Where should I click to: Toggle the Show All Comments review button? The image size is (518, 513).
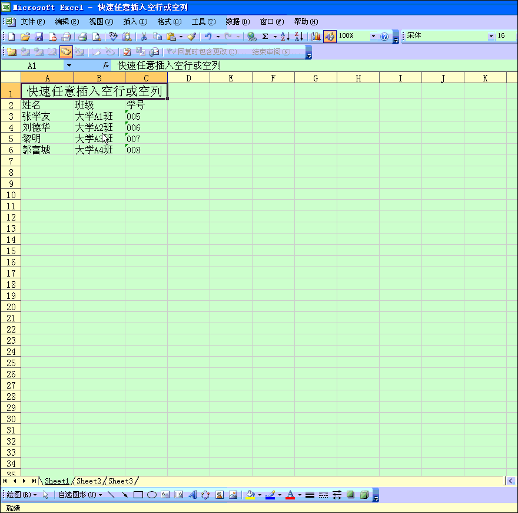point(66,52)
